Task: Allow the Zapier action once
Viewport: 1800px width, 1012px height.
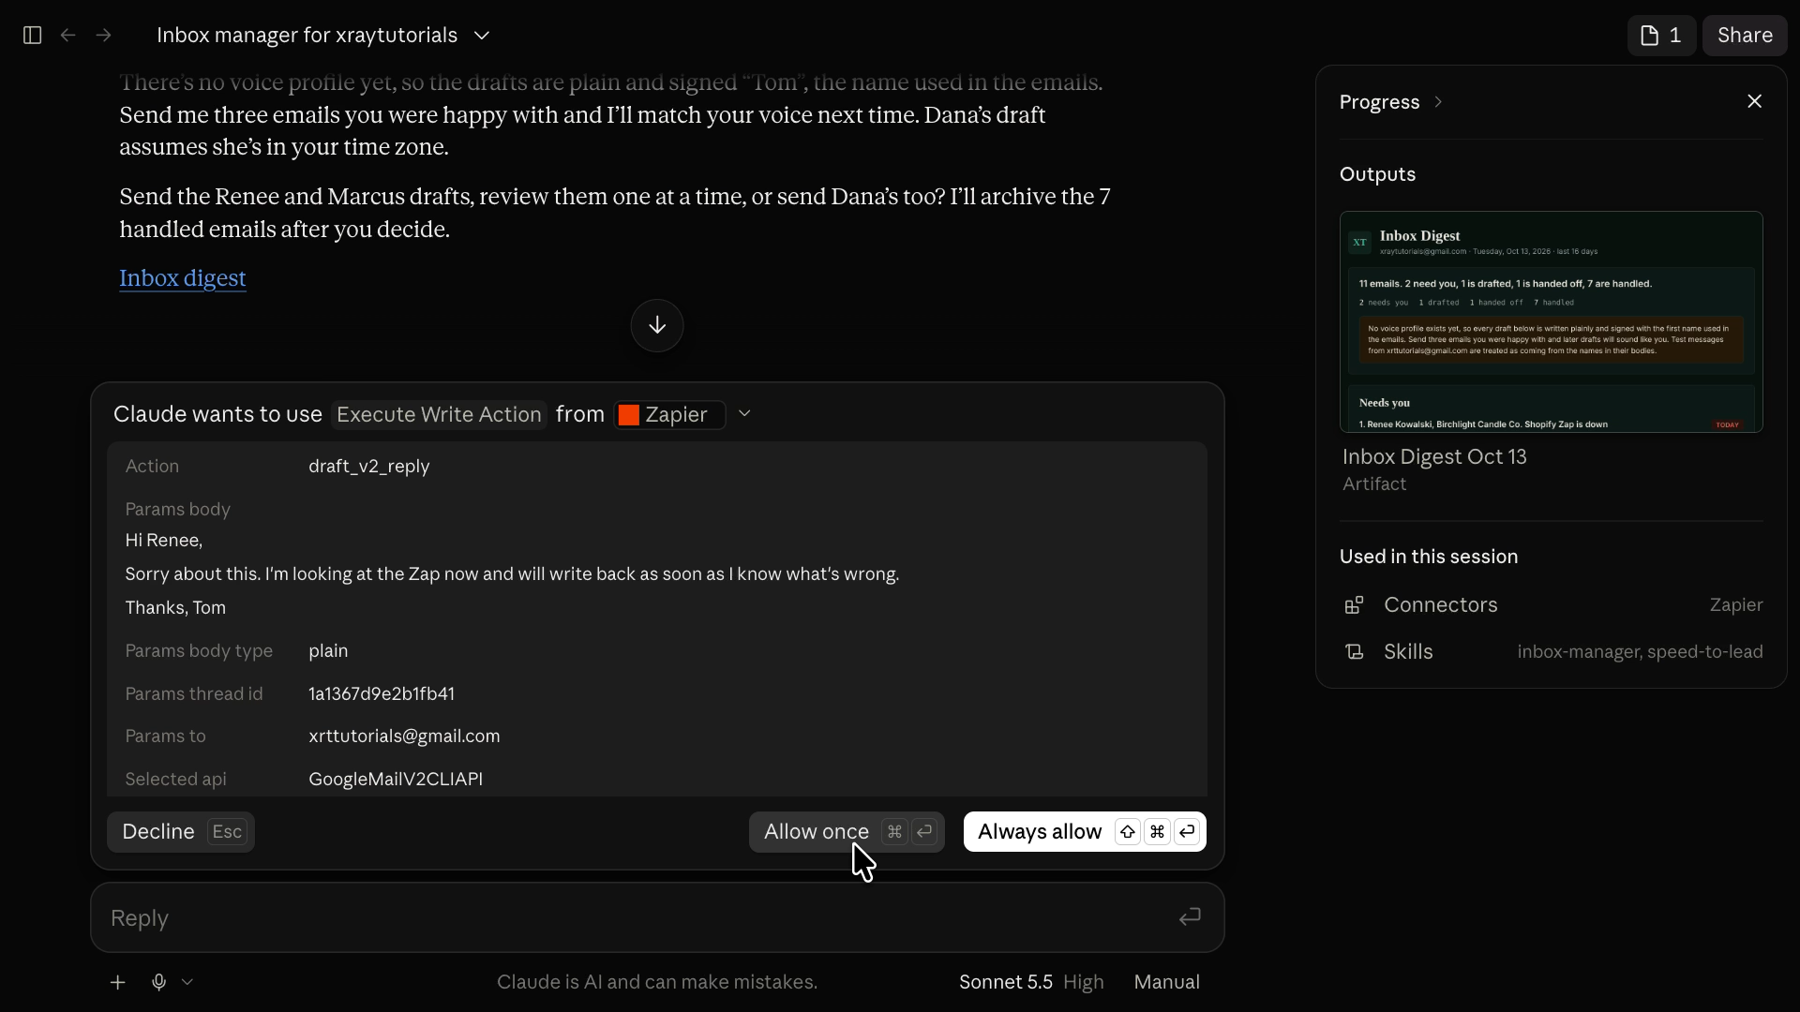Action: point(847,832)
